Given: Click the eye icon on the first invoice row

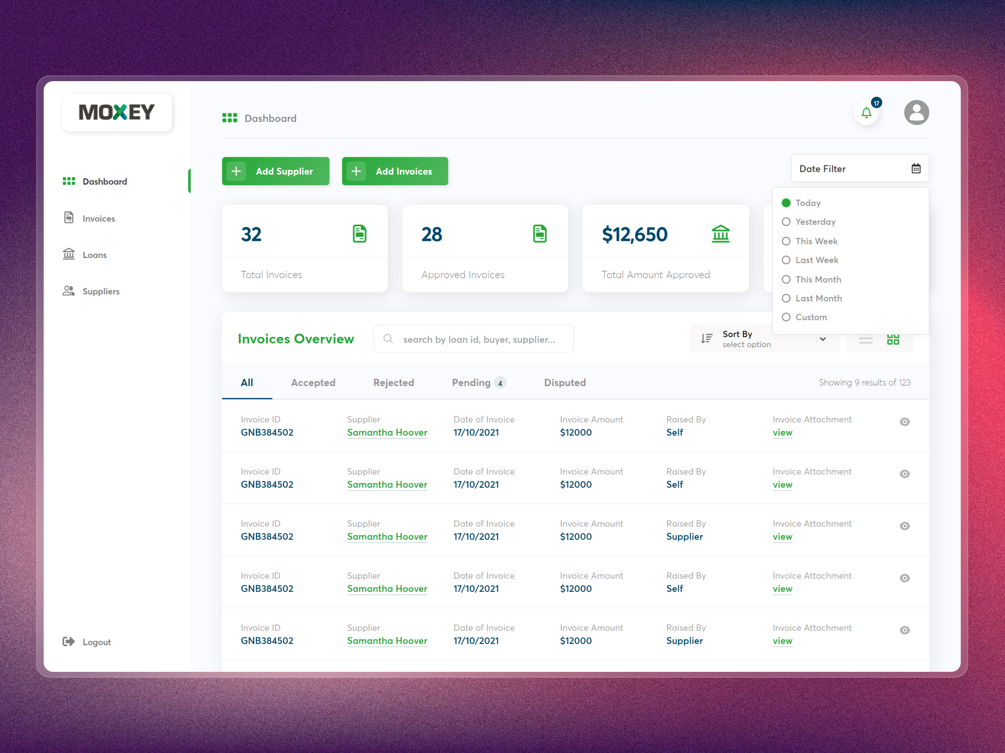Looking at the screenshot, I should (x=904, y=422).
